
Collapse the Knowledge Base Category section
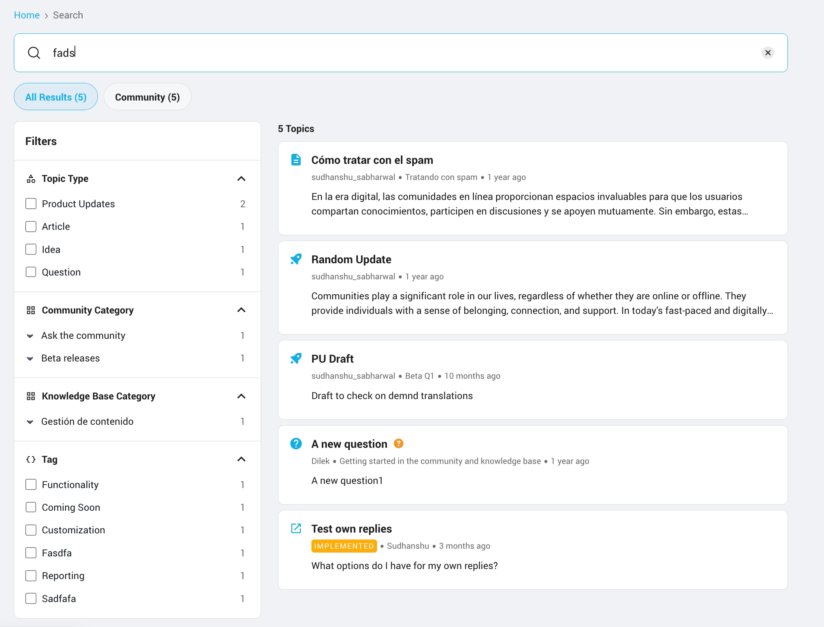tap(241, 396)
